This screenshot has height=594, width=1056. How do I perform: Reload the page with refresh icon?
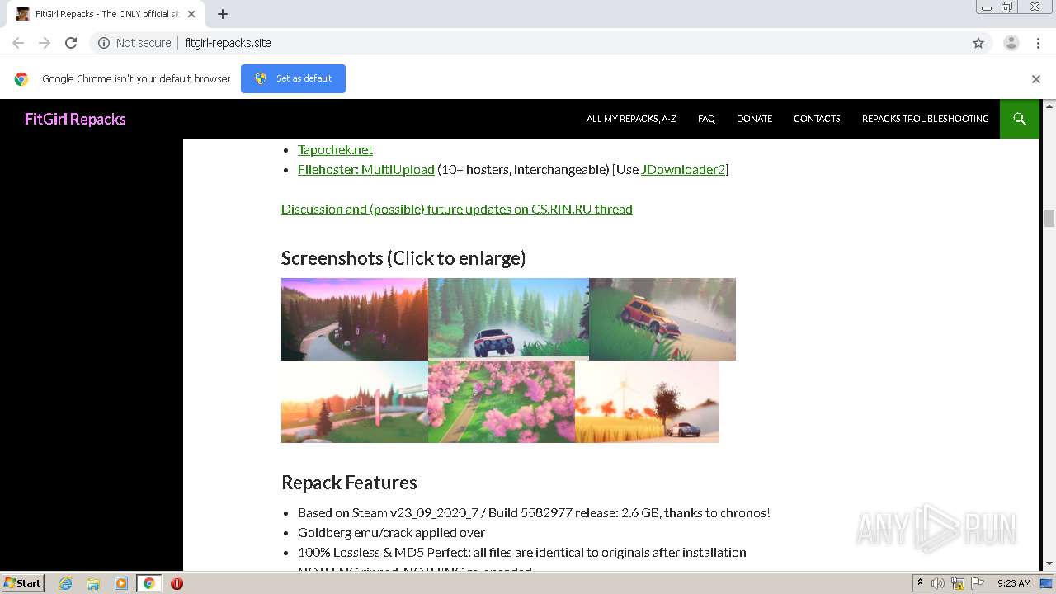[x=71, y=43]
